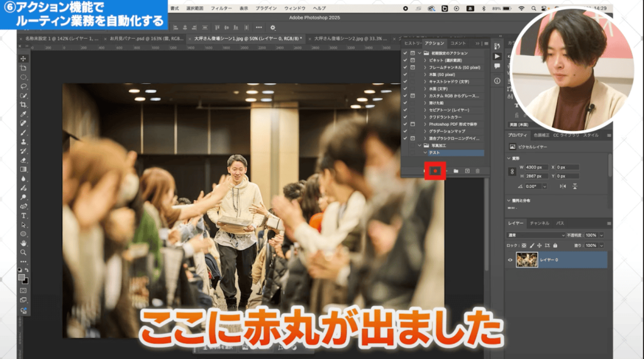The height and width of the screenshot is (359, 644).
Task: Open macOS Wi-Fi menu bar icon
Action: click(x=521, y=8)
